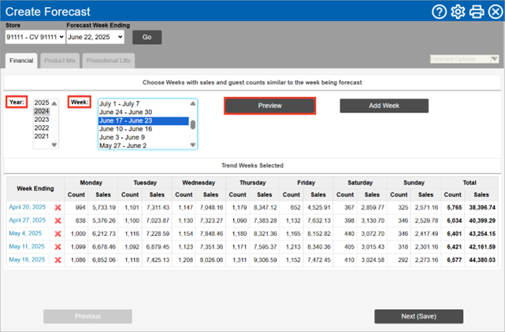This screenshot has height=332, width=505.
Task: Open the April 27, 2025 week link
Action: [28, 220]
